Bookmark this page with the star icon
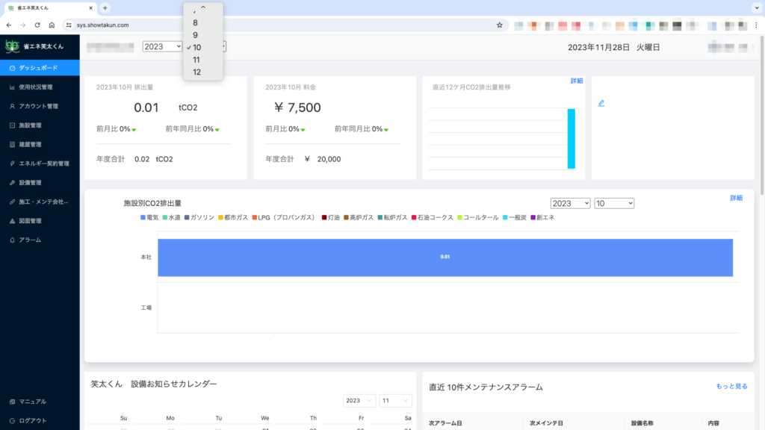This screenshot has width=765, height=430. (499, 25)
